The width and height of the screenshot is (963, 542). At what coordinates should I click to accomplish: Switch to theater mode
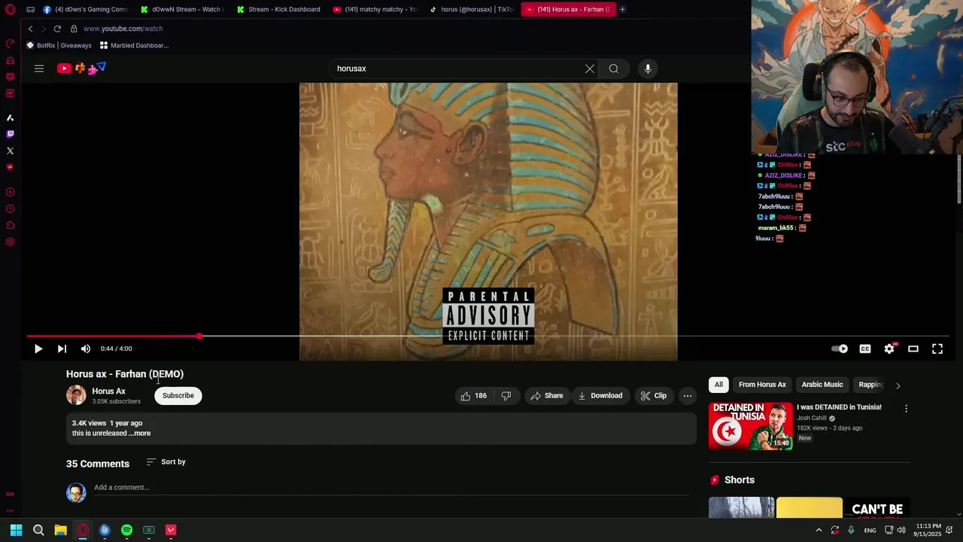coord(913,349)
